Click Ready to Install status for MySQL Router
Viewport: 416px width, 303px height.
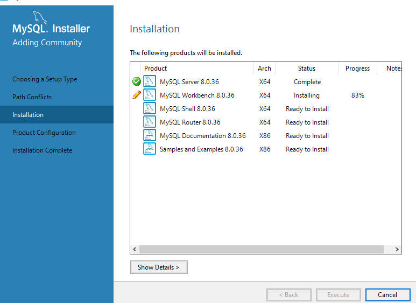307,122
